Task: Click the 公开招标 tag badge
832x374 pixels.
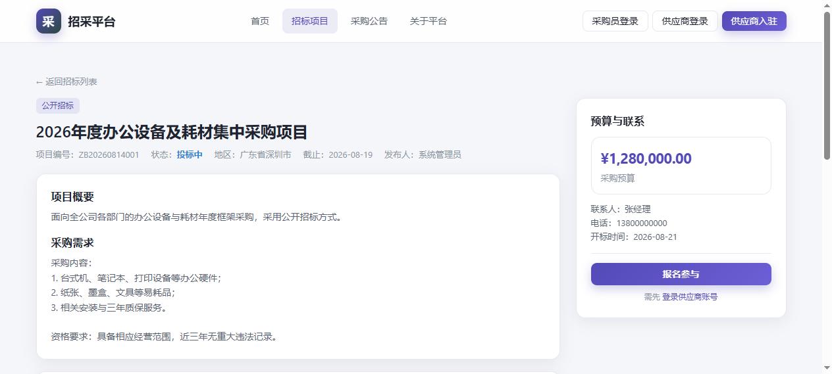Action: pyautogui.click(x=58, y=106)
